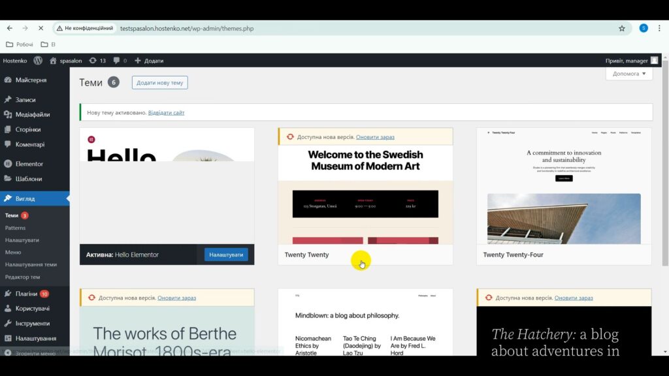The width and height of the screenshot is (669, 376).
Task: Update The Hatchery theme via Оновити зараз
Action: [574, 298]
